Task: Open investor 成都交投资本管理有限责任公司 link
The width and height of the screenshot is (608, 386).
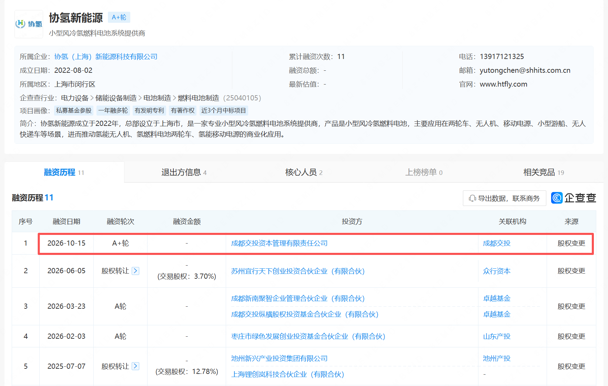Action: pos(279,243)
